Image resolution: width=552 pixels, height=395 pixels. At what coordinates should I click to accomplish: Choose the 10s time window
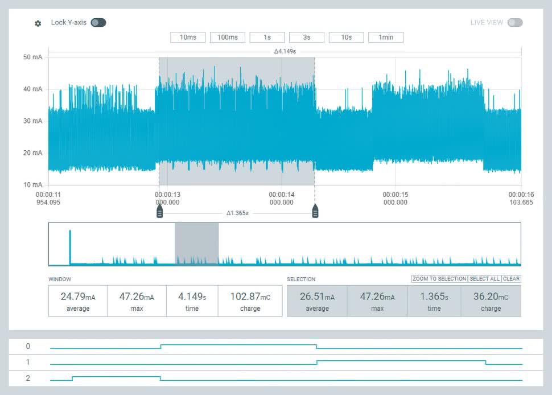(346, 38)
